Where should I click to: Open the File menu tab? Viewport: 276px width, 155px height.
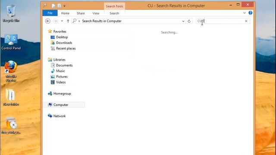50,13
